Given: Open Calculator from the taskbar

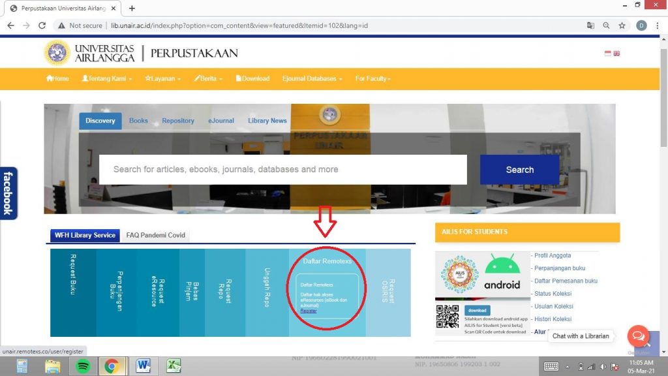Looking at the screenshot, I should click(x=22, y=366).
